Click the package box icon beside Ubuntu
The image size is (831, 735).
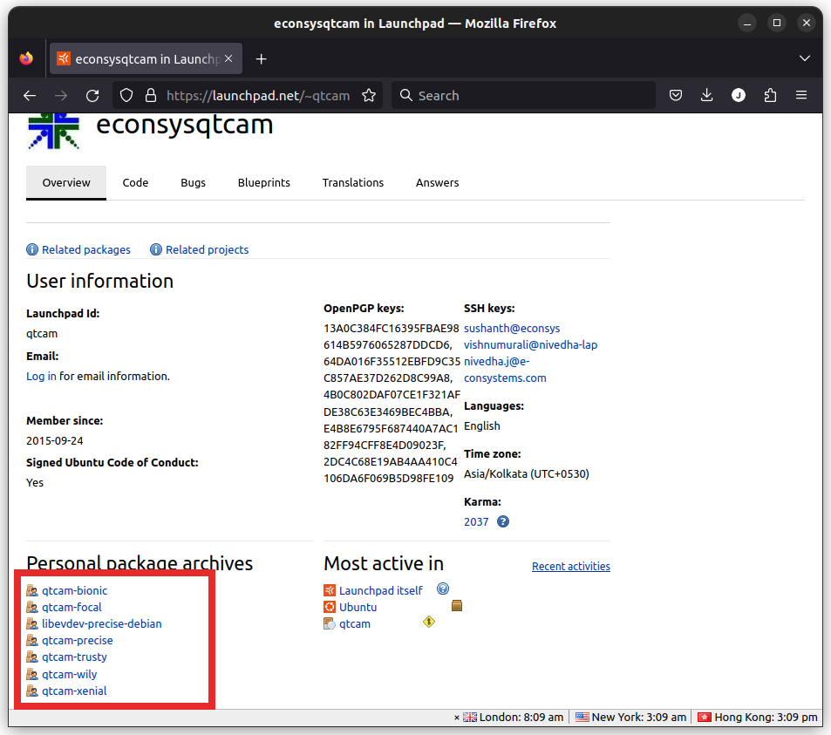coord(457,606)
